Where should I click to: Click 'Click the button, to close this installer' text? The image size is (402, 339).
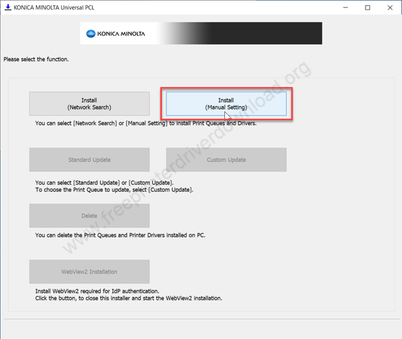pyautogui.click(x=129, y=298)
